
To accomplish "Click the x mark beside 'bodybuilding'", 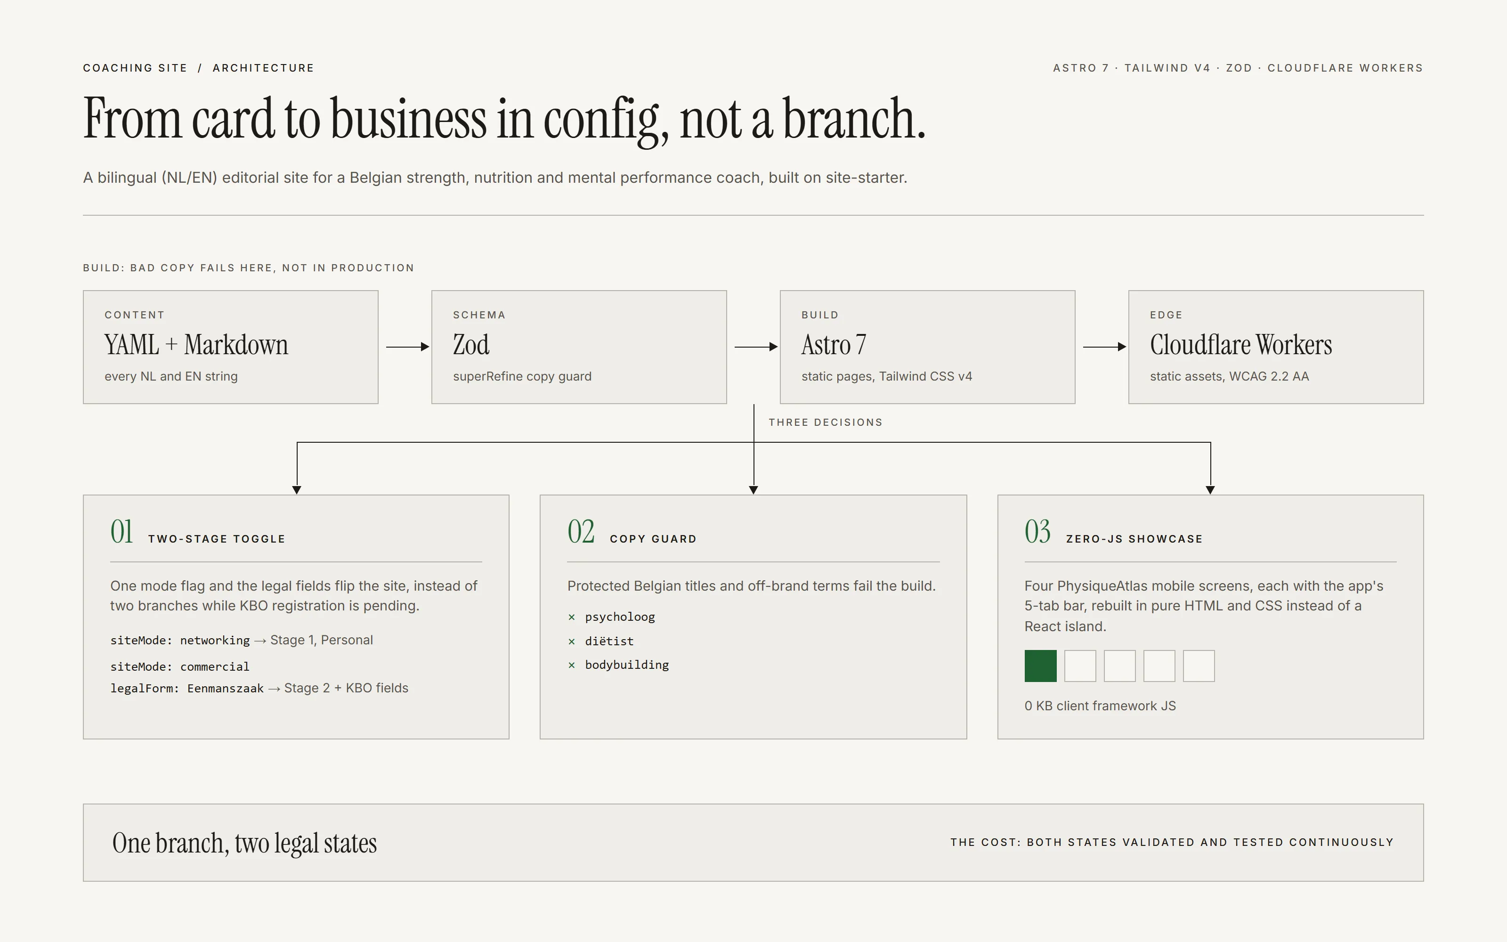I will pos(572,666).
